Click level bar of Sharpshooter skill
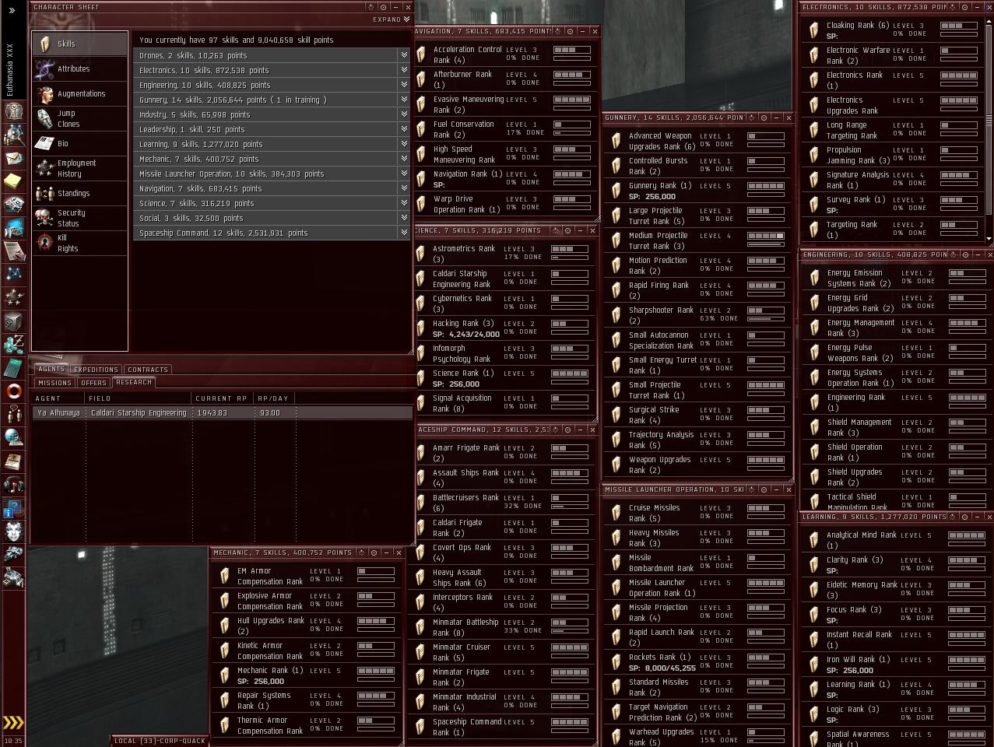The image size is (994, 747). pos(766,310)
